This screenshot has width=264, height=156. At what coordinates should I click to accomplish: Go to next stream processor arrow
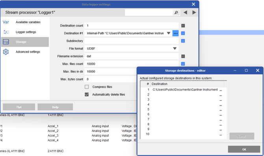194,13
